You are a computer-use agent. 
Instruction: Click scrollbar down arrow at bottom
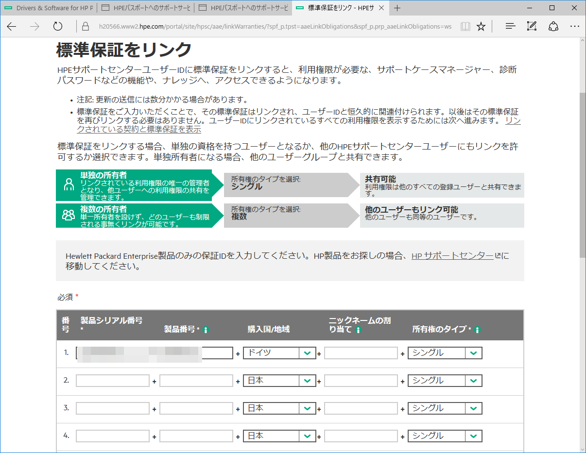[x=583, y=449]
